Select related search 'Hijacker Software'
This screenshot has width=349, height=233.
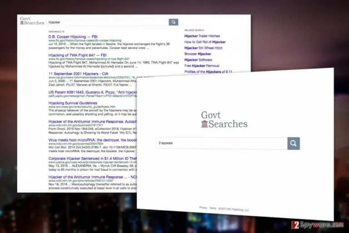198,60
